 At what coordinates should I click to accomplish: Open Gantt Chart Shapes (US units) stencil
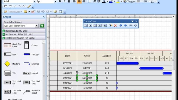click(x=24, y=38)
